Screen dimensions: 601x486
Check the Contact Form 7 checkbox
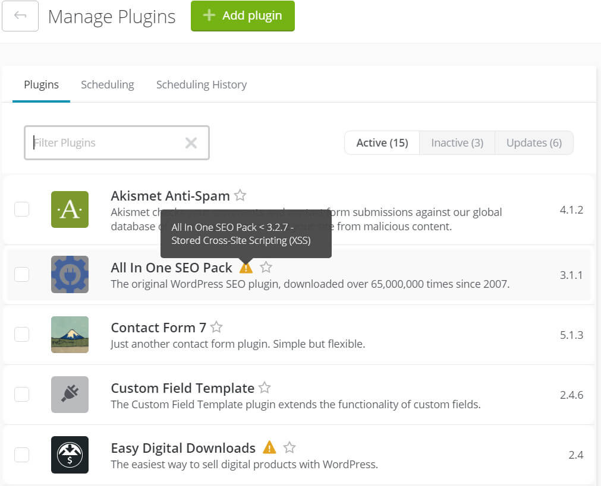click(x=22, y=334)
